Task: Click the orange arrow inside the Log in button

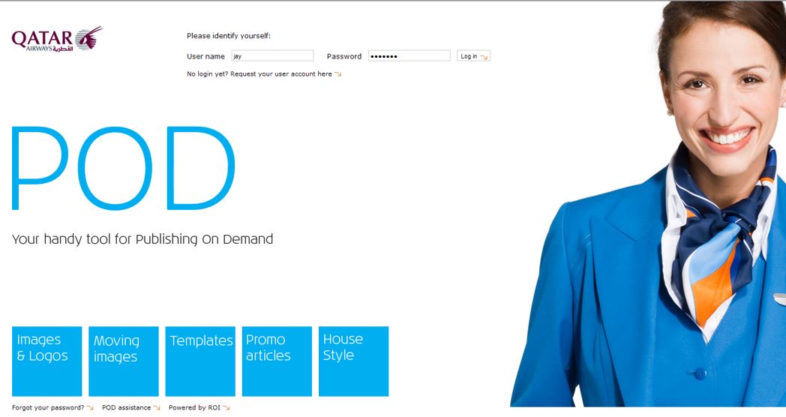Action: pyautogui.click(x=484, y=56)
